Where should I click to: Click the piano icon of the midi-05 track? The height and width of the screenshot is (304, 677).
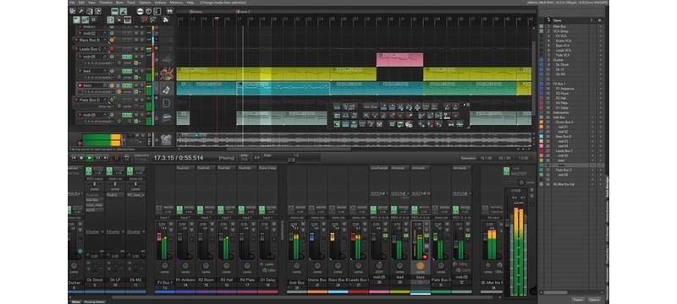click(x=167, y=59)
